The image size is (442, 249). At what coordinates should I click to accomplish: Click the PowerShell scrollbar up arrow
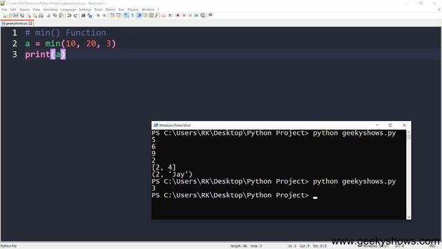tap(408, 132)
